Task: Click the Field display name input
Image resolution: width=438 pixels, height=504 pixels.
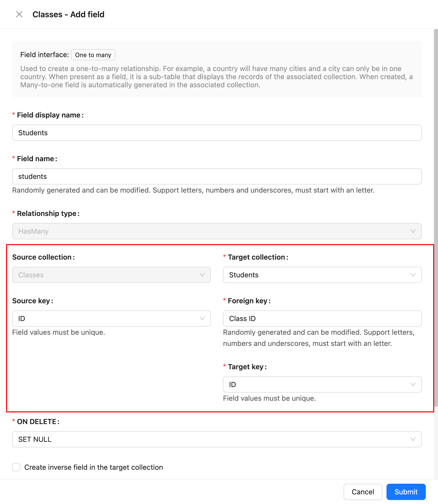Action: [217, 133]
